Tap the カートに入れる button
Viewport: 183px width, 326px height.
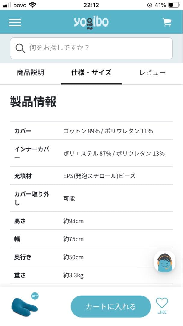[110, 306]
